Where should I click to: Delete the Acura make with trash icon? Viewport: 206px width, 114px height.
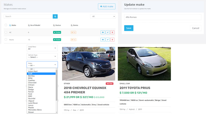(112, 40)
